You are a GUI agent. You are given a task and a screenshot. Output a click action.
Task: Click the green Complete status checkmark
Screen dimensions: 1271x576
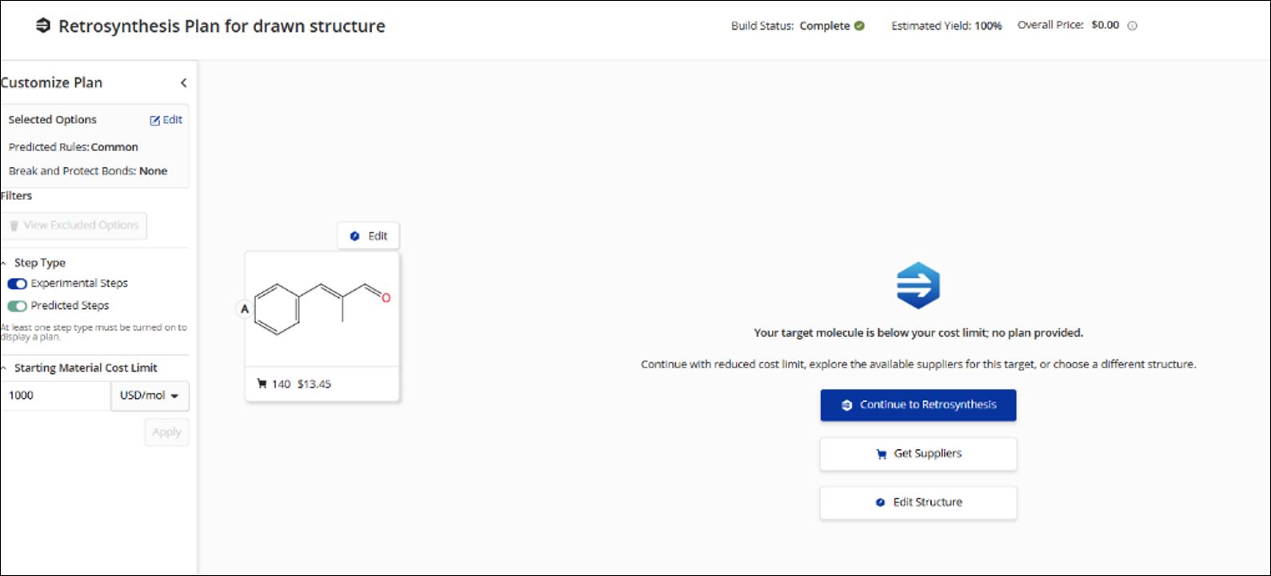(x=859, y=26)
